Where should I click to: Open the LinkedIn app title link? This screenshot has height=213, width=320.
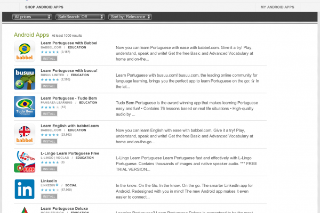(49, 181)
